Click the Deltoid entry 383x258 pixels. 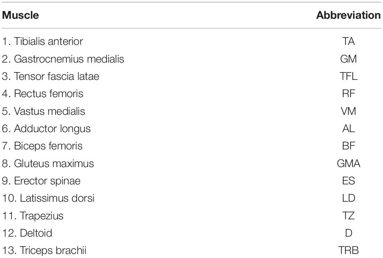tap(27, 233)
